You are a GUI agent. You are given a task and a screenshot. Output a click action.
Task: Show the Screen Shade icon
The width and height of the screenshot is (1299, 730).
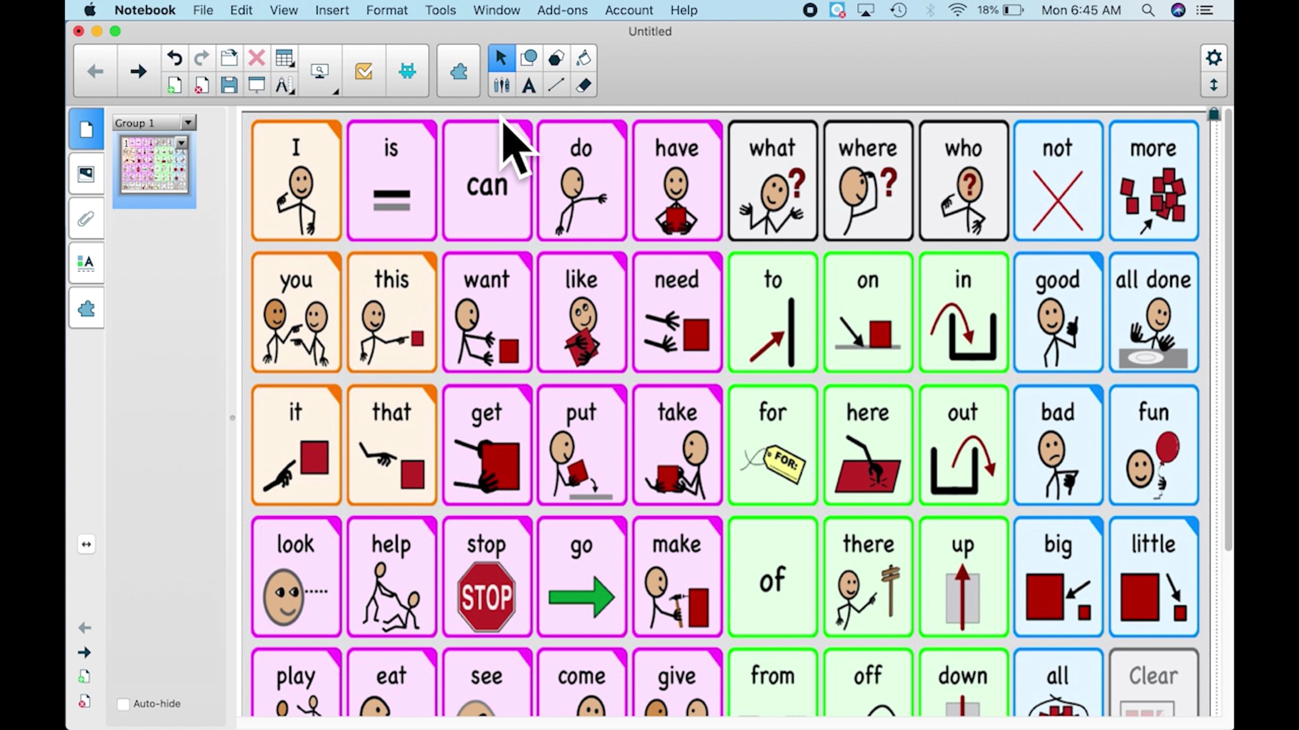257,85
